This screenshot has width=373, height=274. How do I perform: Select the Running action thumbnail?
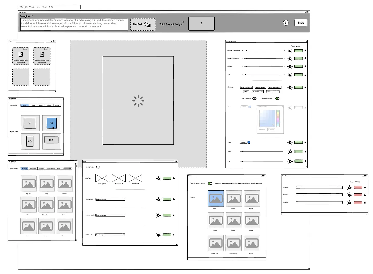(234, 220)
